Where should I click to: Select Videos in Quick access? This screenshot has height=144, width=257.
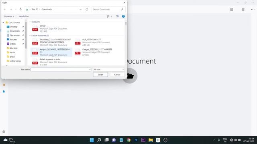pos(13,44)
